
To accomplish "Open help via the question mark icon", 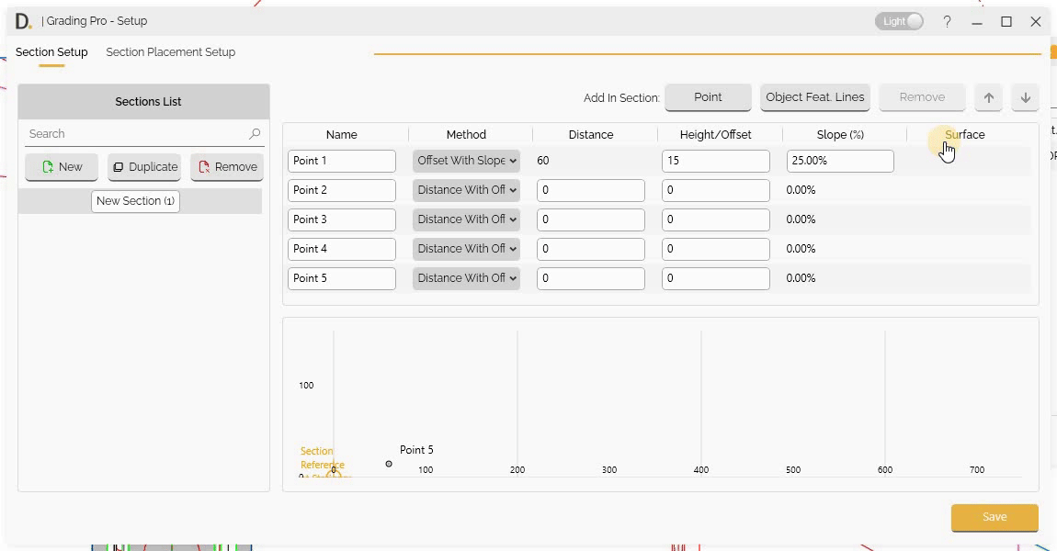I will tap(947, 21).
